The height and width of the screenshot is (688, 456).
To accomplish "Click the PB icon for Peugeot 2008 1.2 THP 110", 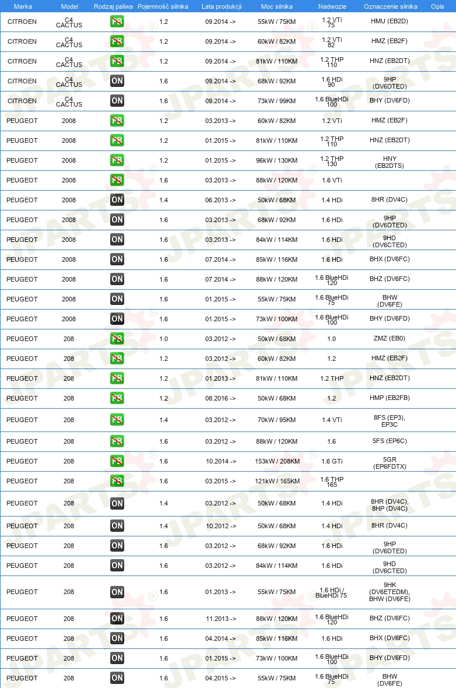I will point(117,141).
